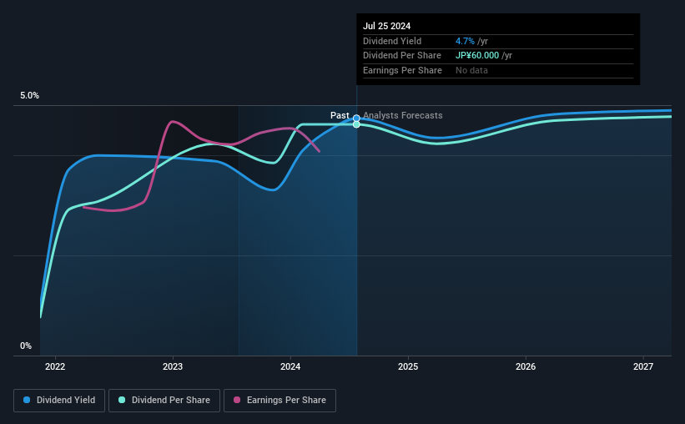This screenshot has width=685, height=424.
Task: Click the JP¥60.000 tooltip value
Action: [x=477, y=56]
